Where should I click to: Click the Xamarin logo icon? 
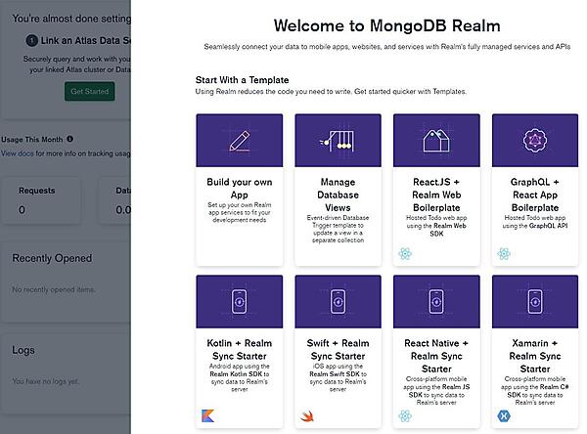pyautogui.click(x=503, y=414)
